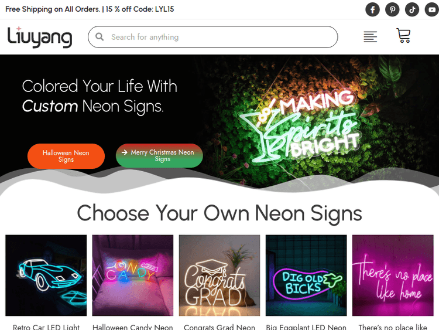Open the Big Eggplant LED neon image

(306, 275)
